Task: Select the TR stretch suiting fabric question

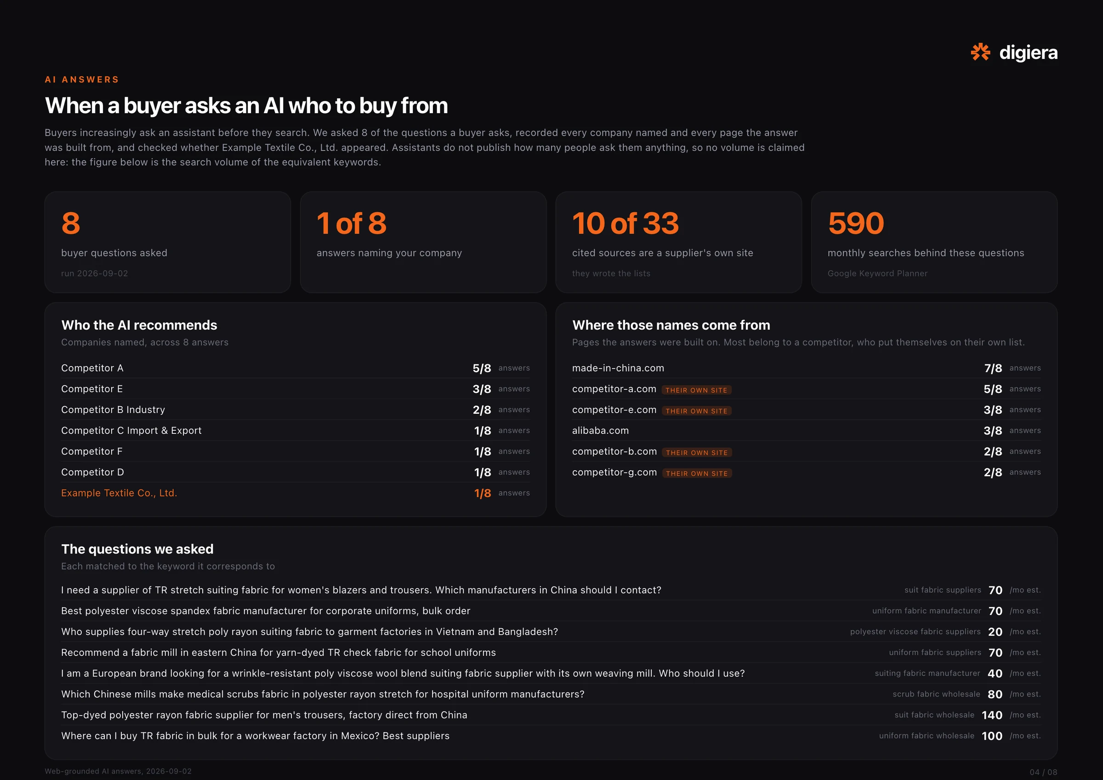Action: (x=361, y=590)
